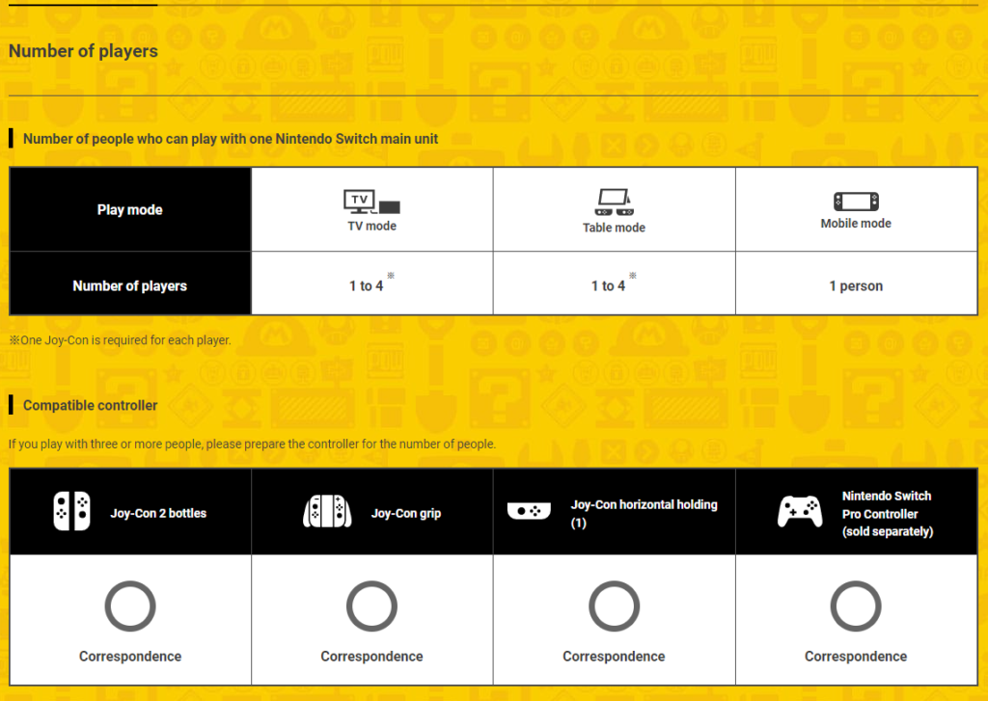Click the circle under Joy-Con grip
Image resolution: width=988 pixels, height=701 pixels.
point(371,607)
